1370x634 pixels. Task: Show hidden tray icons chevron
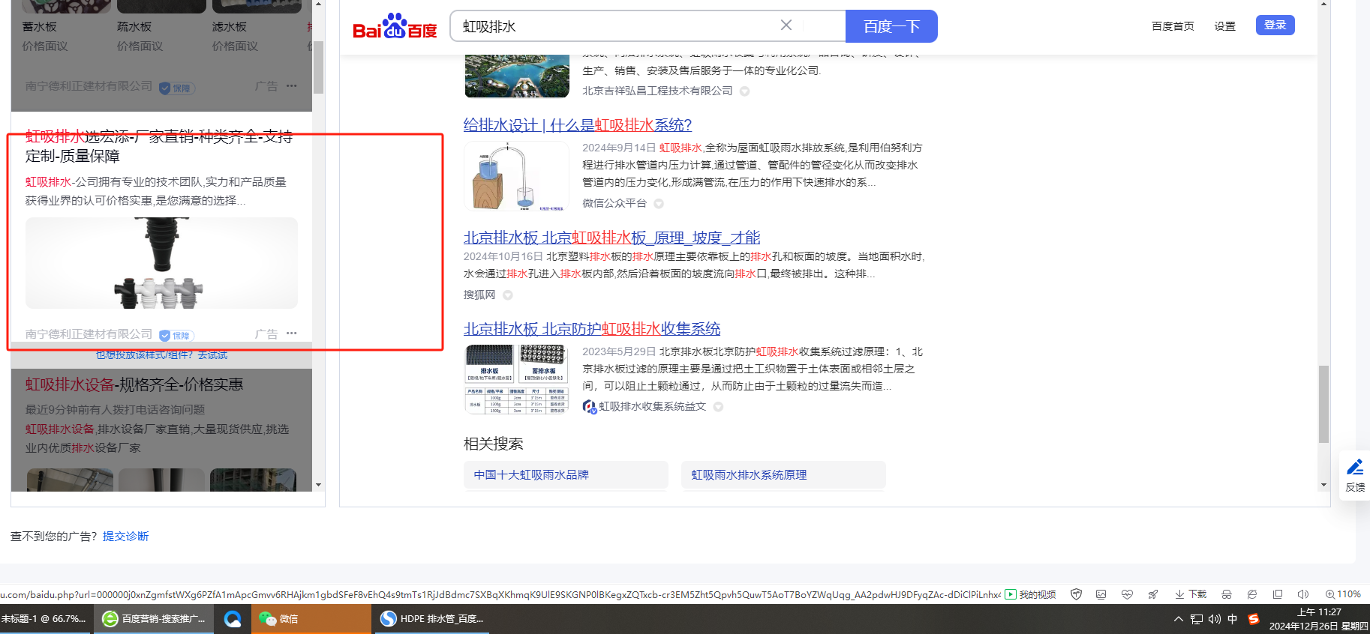(1179, 619)
